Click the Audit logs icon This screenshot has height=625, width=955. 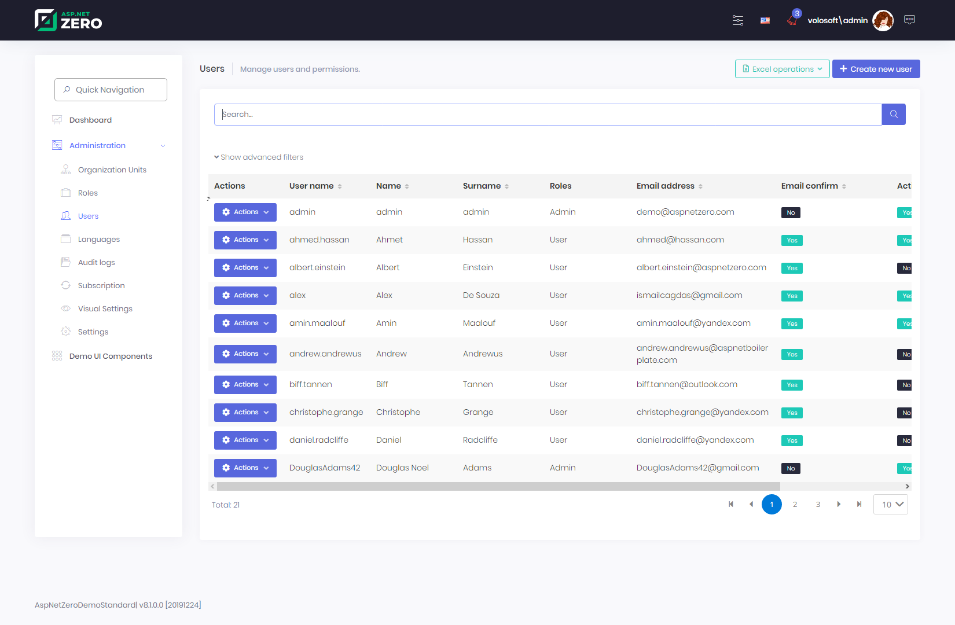[x=66, y=262]
